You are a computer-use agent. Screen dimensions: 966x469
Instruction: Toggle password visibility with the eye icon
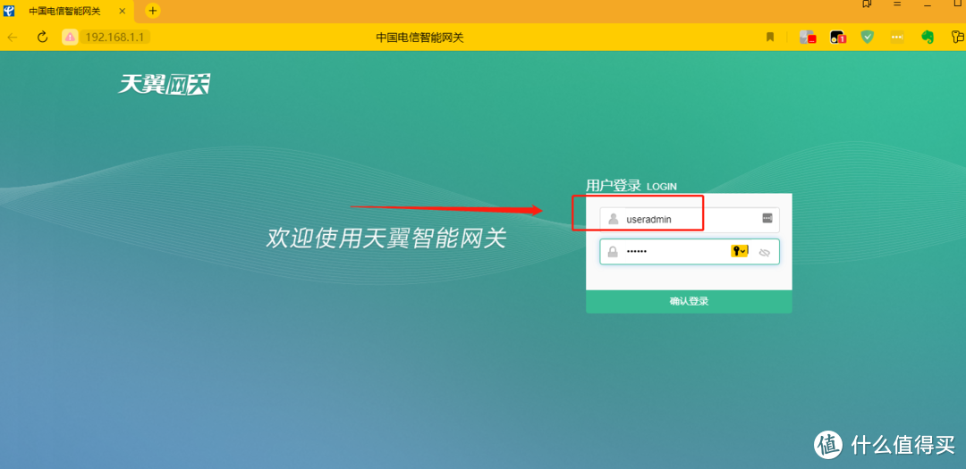tap(765, 252)
